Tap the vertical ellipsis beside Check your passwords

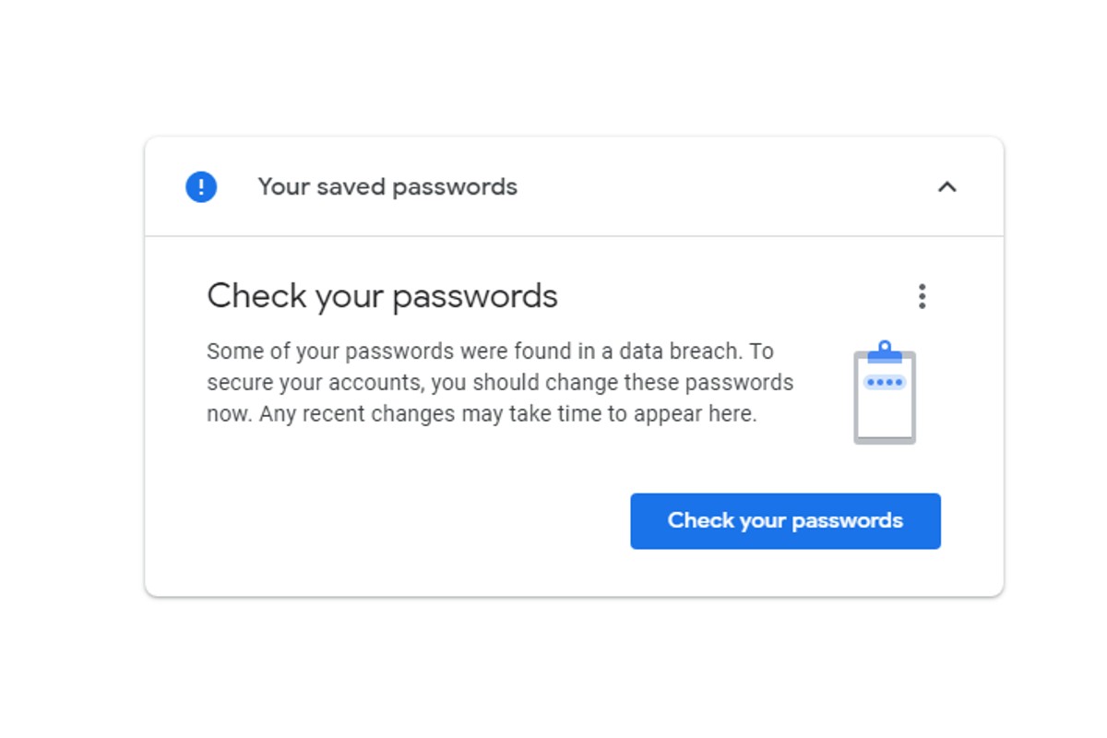(922, 296)
